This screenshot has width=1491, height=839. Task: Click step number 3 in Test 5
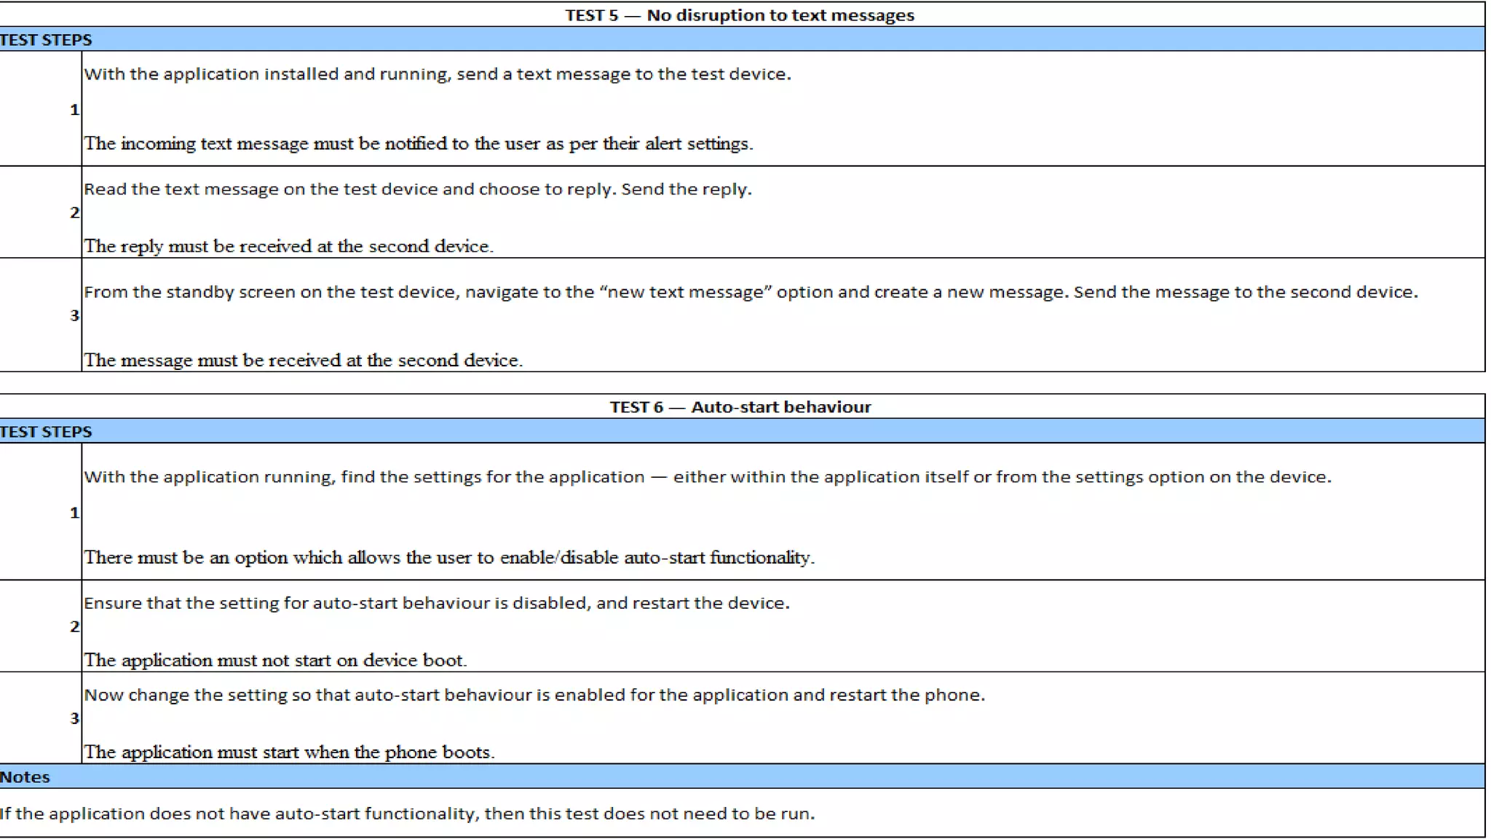pos(74,315)
